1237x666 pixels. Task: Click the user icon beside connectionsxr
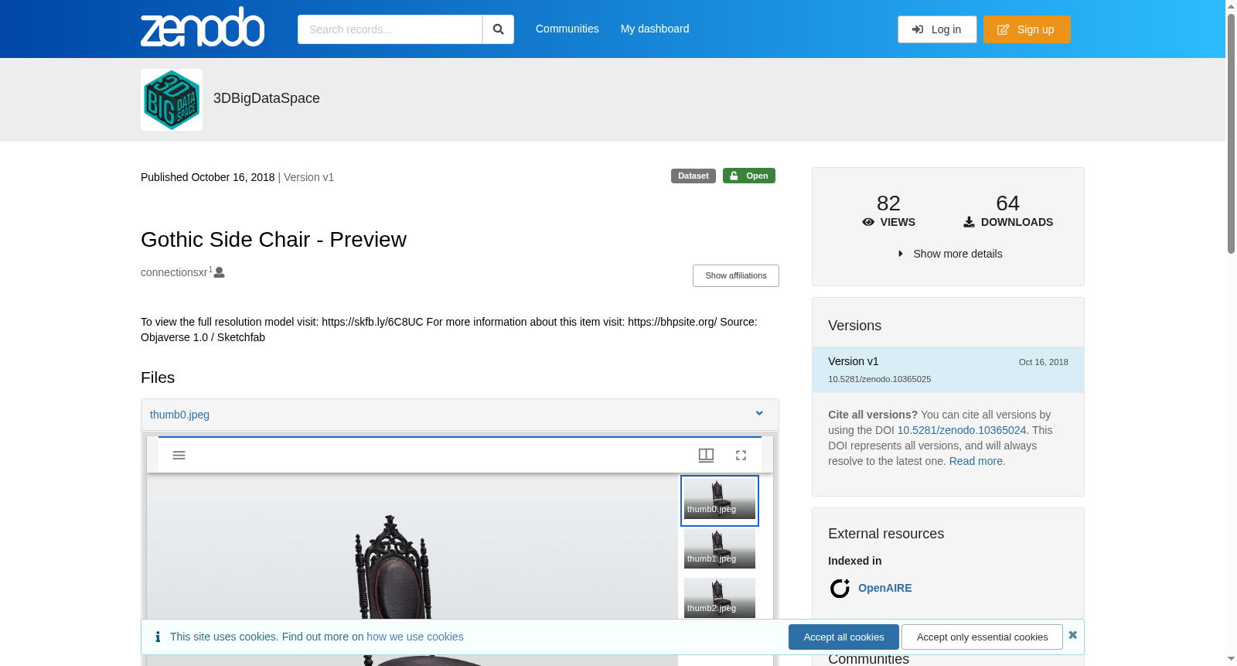[x=220, y=272]
